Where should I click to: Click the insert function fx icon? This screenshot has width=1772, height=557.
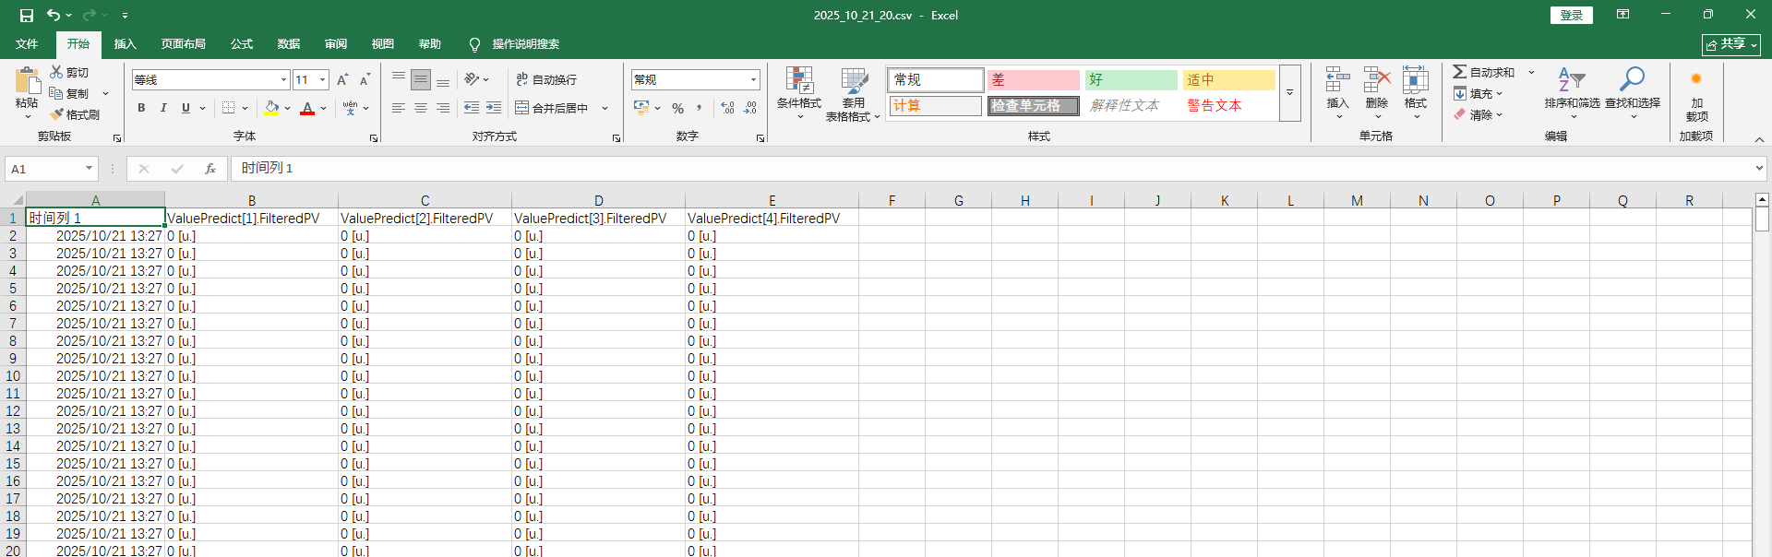pos(210,169)
